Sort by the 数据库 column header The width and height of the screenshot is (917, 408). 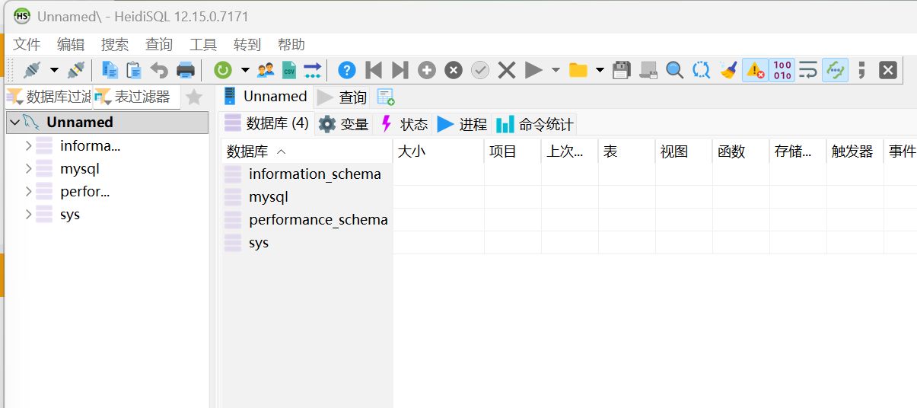point(307,151)
